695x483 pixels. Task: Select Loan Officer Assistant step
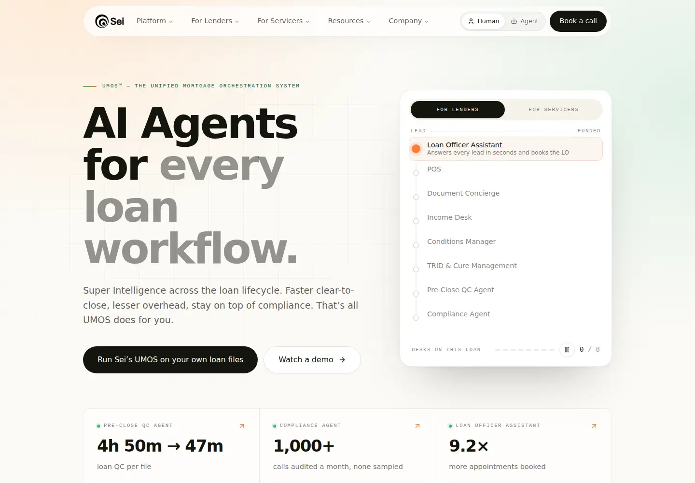coord(506,149)
